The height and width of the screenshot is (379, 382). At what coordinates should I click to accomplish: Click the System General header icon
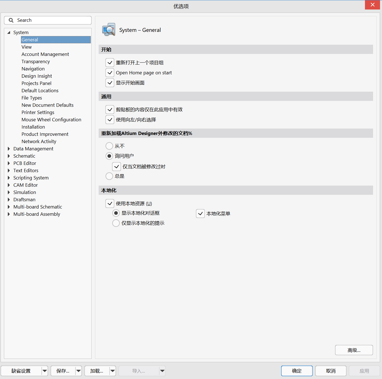pos(109,30)
